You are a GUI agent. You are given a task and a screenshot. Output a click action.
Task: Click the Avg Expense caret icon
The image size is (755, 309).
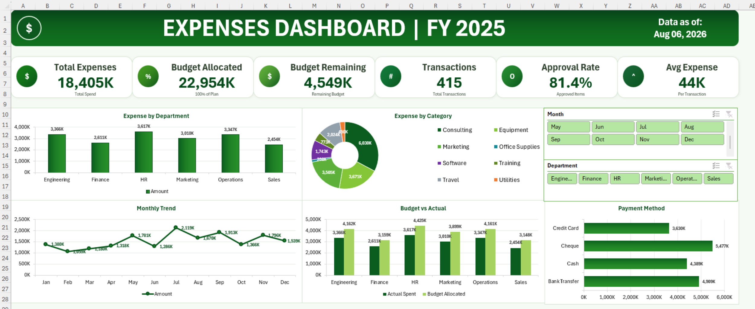633,76
